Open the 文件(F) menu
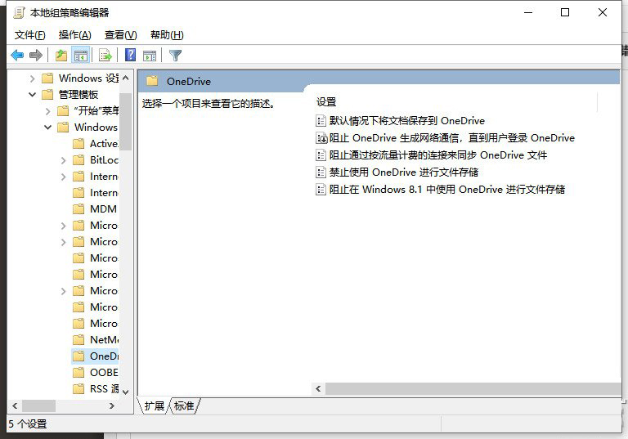The image size is (628, 439). [30, 35]
